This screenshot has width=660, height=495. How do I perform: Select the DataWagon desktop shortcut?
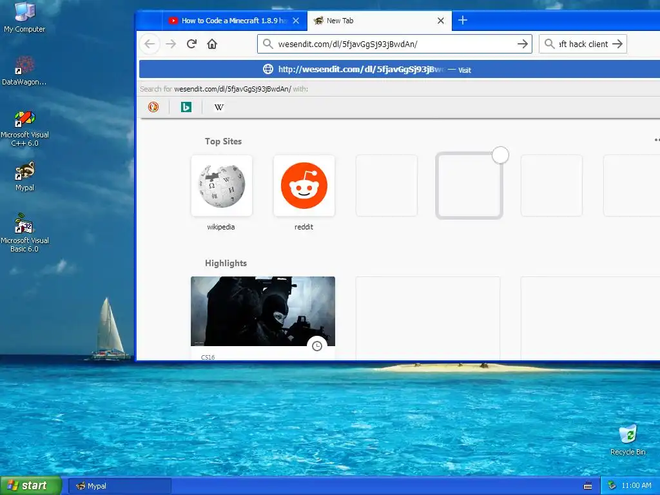(24, 70)
